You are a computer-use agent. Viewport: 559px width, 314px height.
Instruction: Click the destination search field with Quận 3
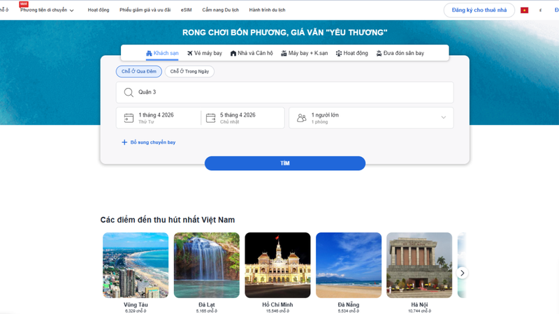point(284,92)
